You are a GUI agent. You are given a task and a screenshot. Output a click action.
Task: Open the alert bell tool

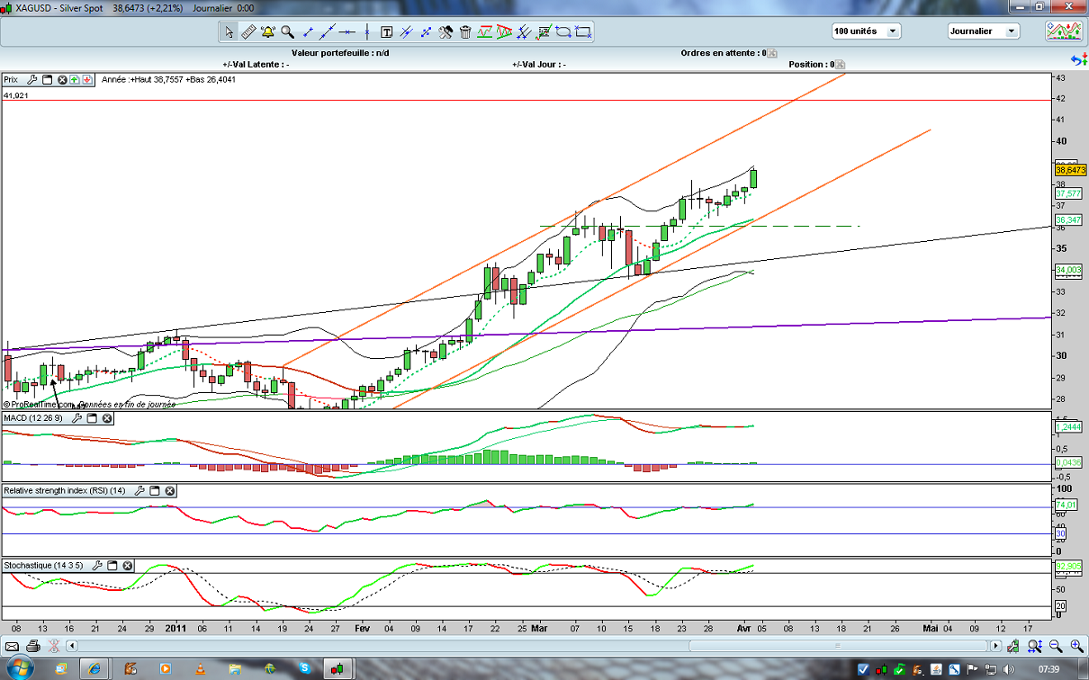[x=268, y=32]
